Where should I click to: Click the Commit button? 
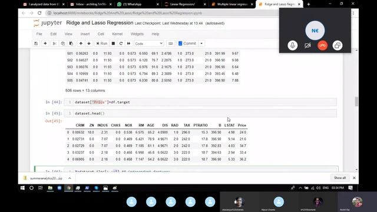(187, 44)
